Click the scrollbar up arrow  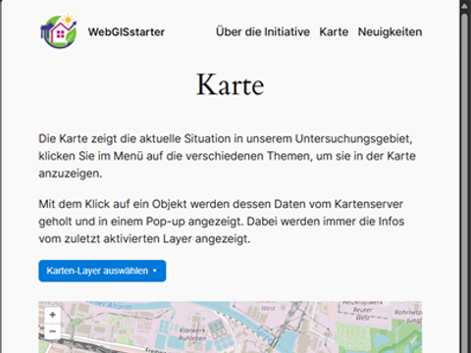[464, 6]
